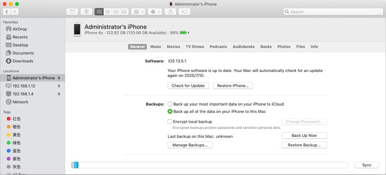Open the group-by arrangement dropdown
The height and width of the screenshot is (175, 386).
tap(138, 12)
